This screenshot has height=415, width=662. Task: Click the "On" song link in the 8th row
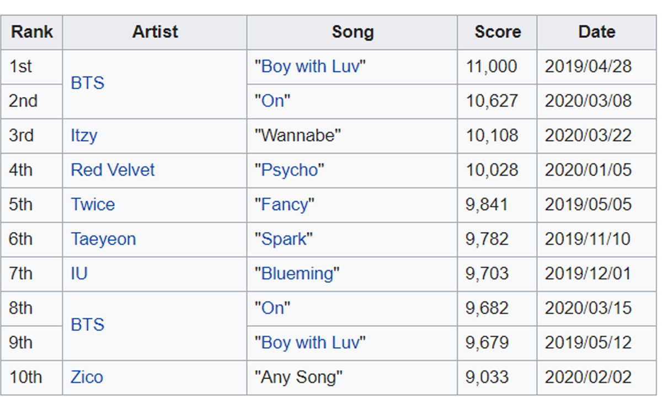pos(273,308)
